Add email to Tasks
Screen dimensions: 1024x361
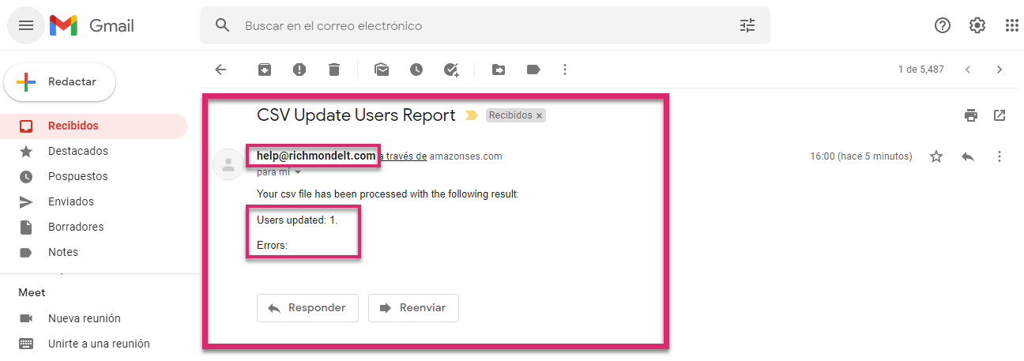coord(451,70)
